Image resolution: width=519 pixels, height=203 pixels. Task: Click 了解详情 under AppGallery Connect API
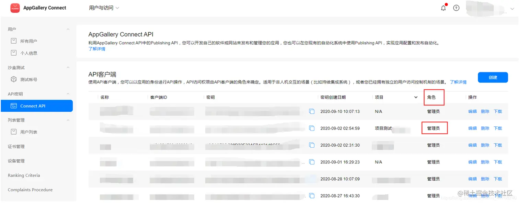(x=97, y=49)
